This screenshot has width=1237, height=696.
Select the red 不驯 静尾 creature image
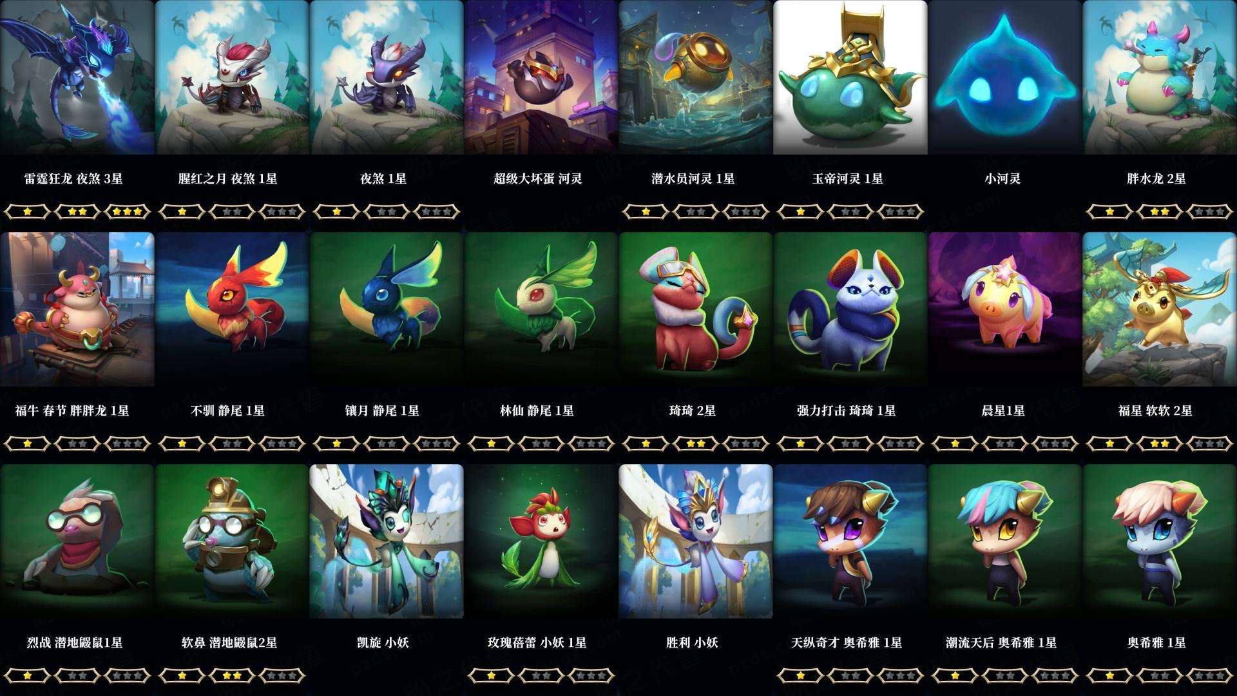tap(232, 309)
